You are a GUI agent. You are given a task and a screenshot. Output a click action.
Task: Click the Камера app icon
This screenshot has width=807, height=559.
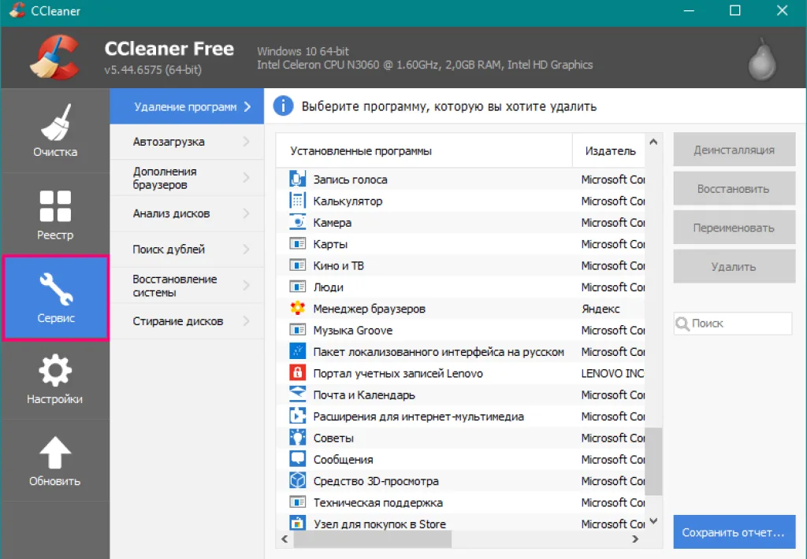tap(297, 222)
